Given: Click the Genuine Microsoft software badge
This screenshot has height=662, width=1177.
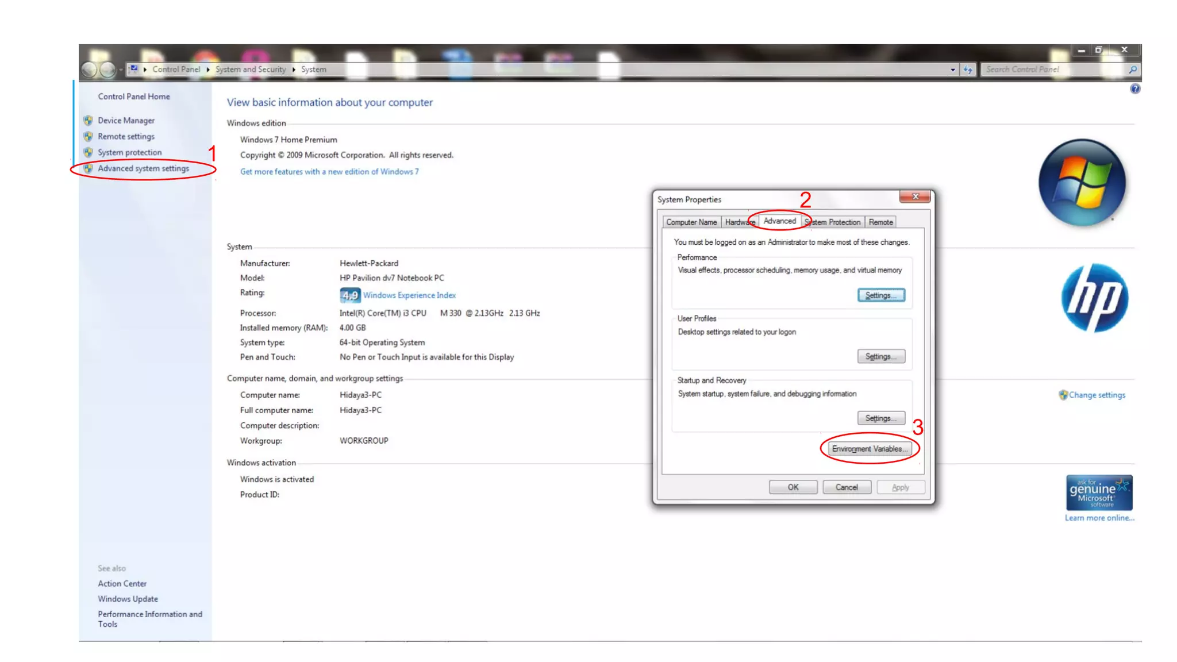Looking at the screenshot, I should (1099, 492).
